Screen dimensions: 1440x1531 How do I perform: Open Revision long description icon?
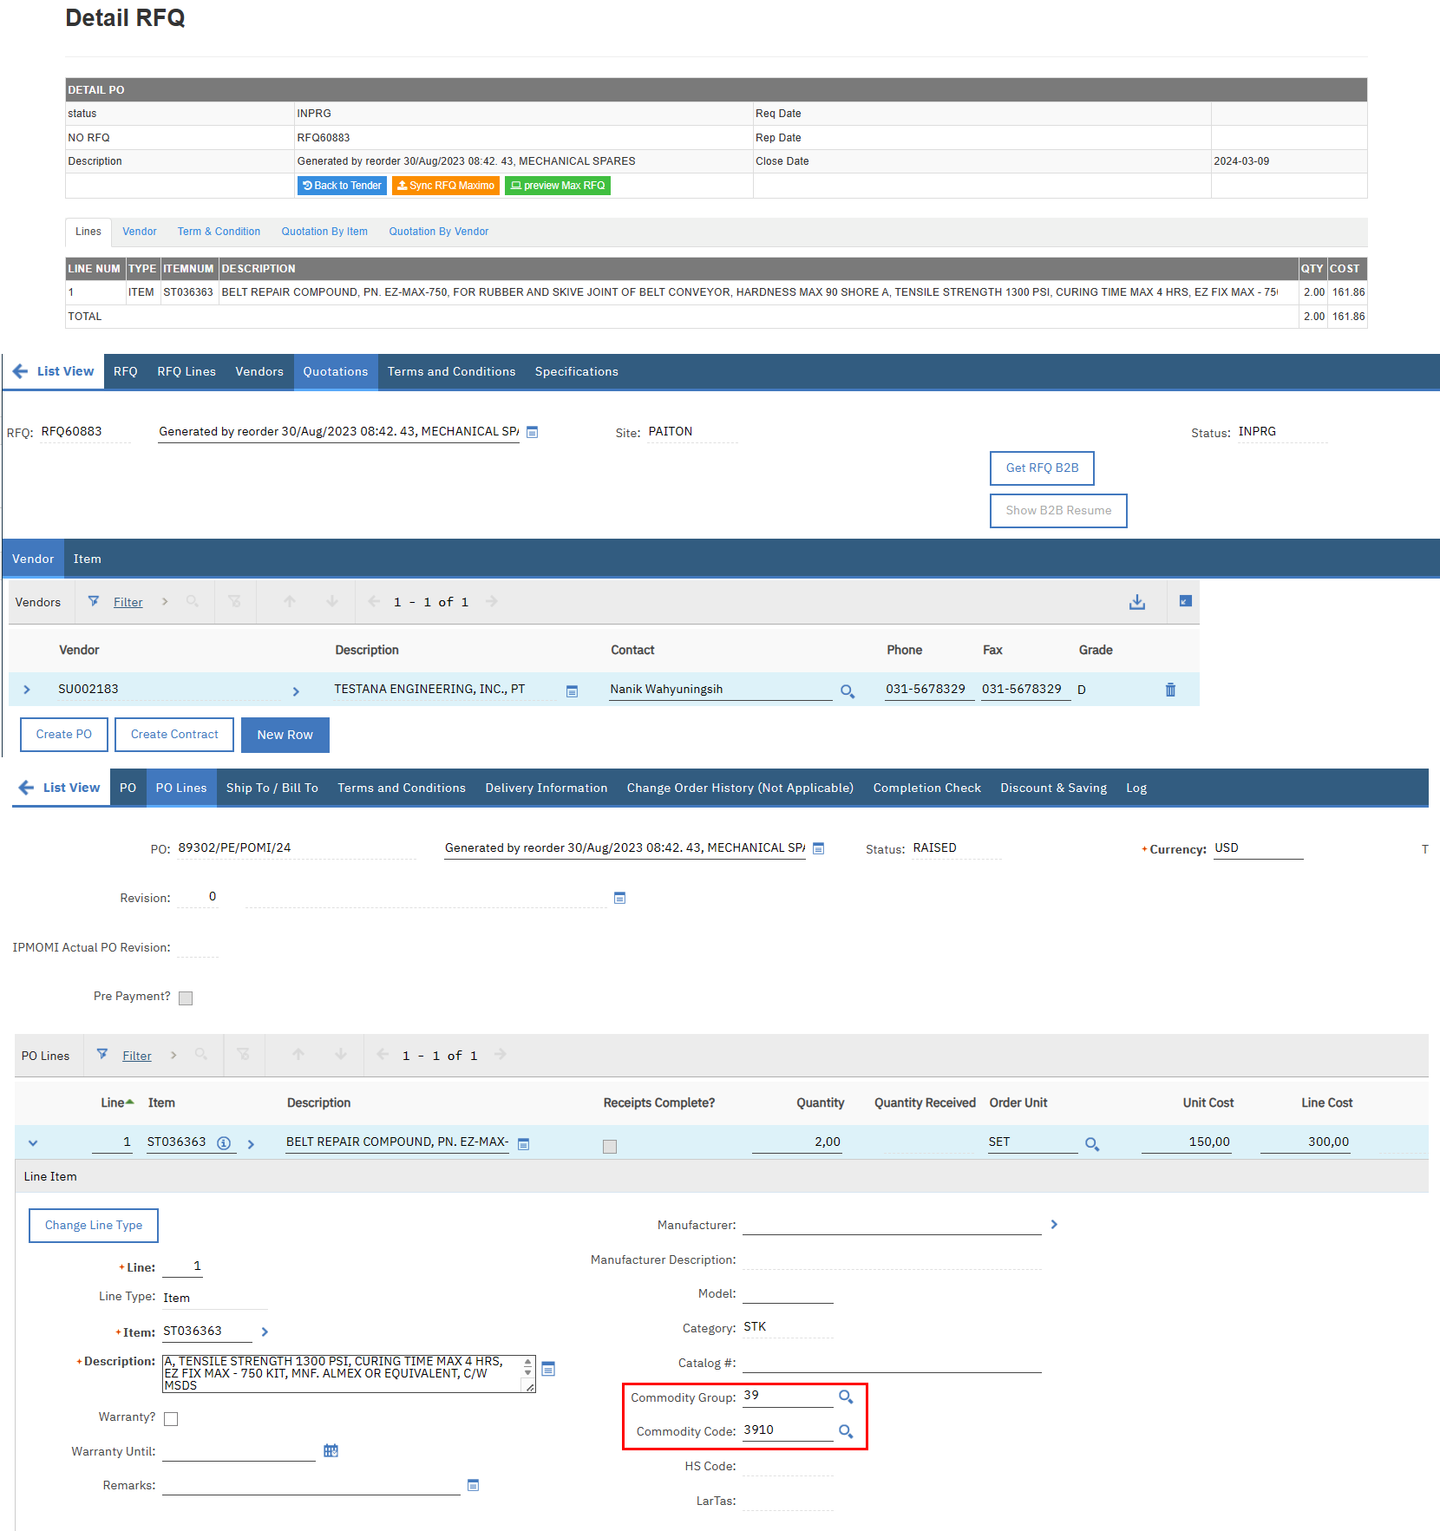coord(619,898)
